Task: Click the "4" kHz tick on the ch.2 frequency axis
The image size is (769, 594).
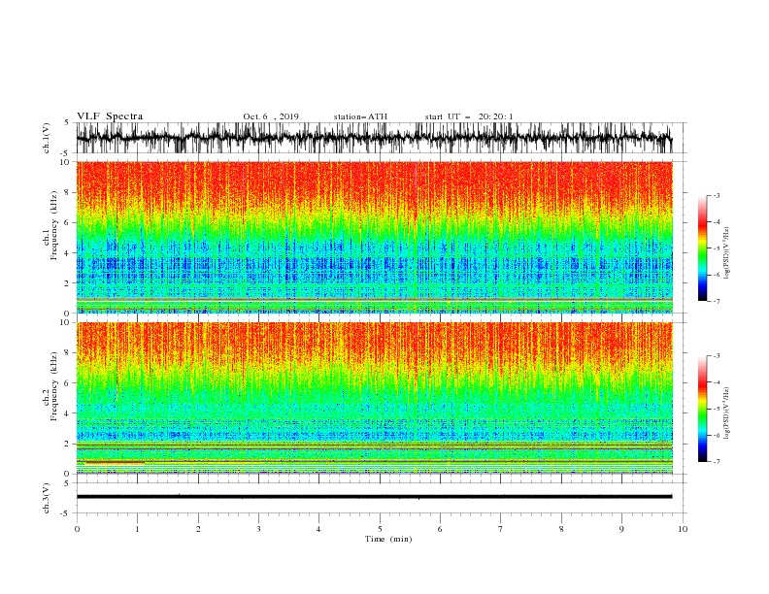Action: point(67,413)
